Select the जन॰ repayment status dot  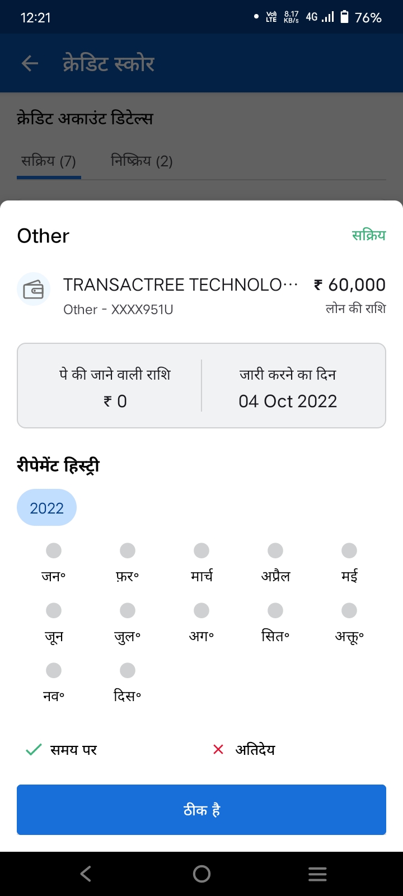54,550
